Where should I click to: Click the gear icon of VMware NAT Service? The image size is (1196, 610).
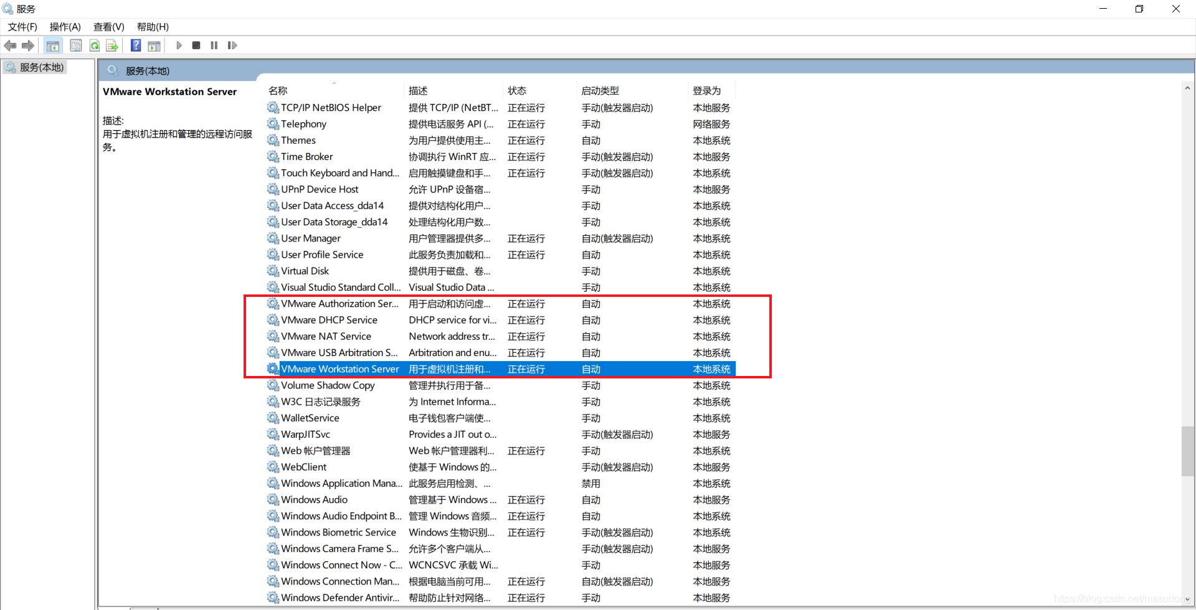(x=273, y=336)
